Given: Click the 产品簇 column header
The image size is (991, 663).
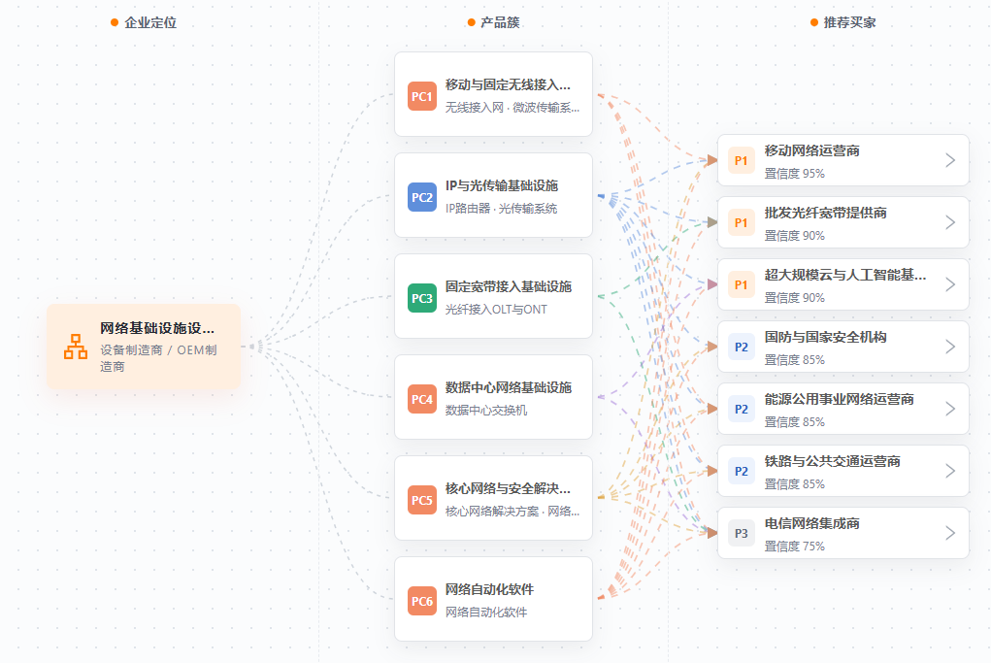Looking at the screenshot, I should coord(500,22).
